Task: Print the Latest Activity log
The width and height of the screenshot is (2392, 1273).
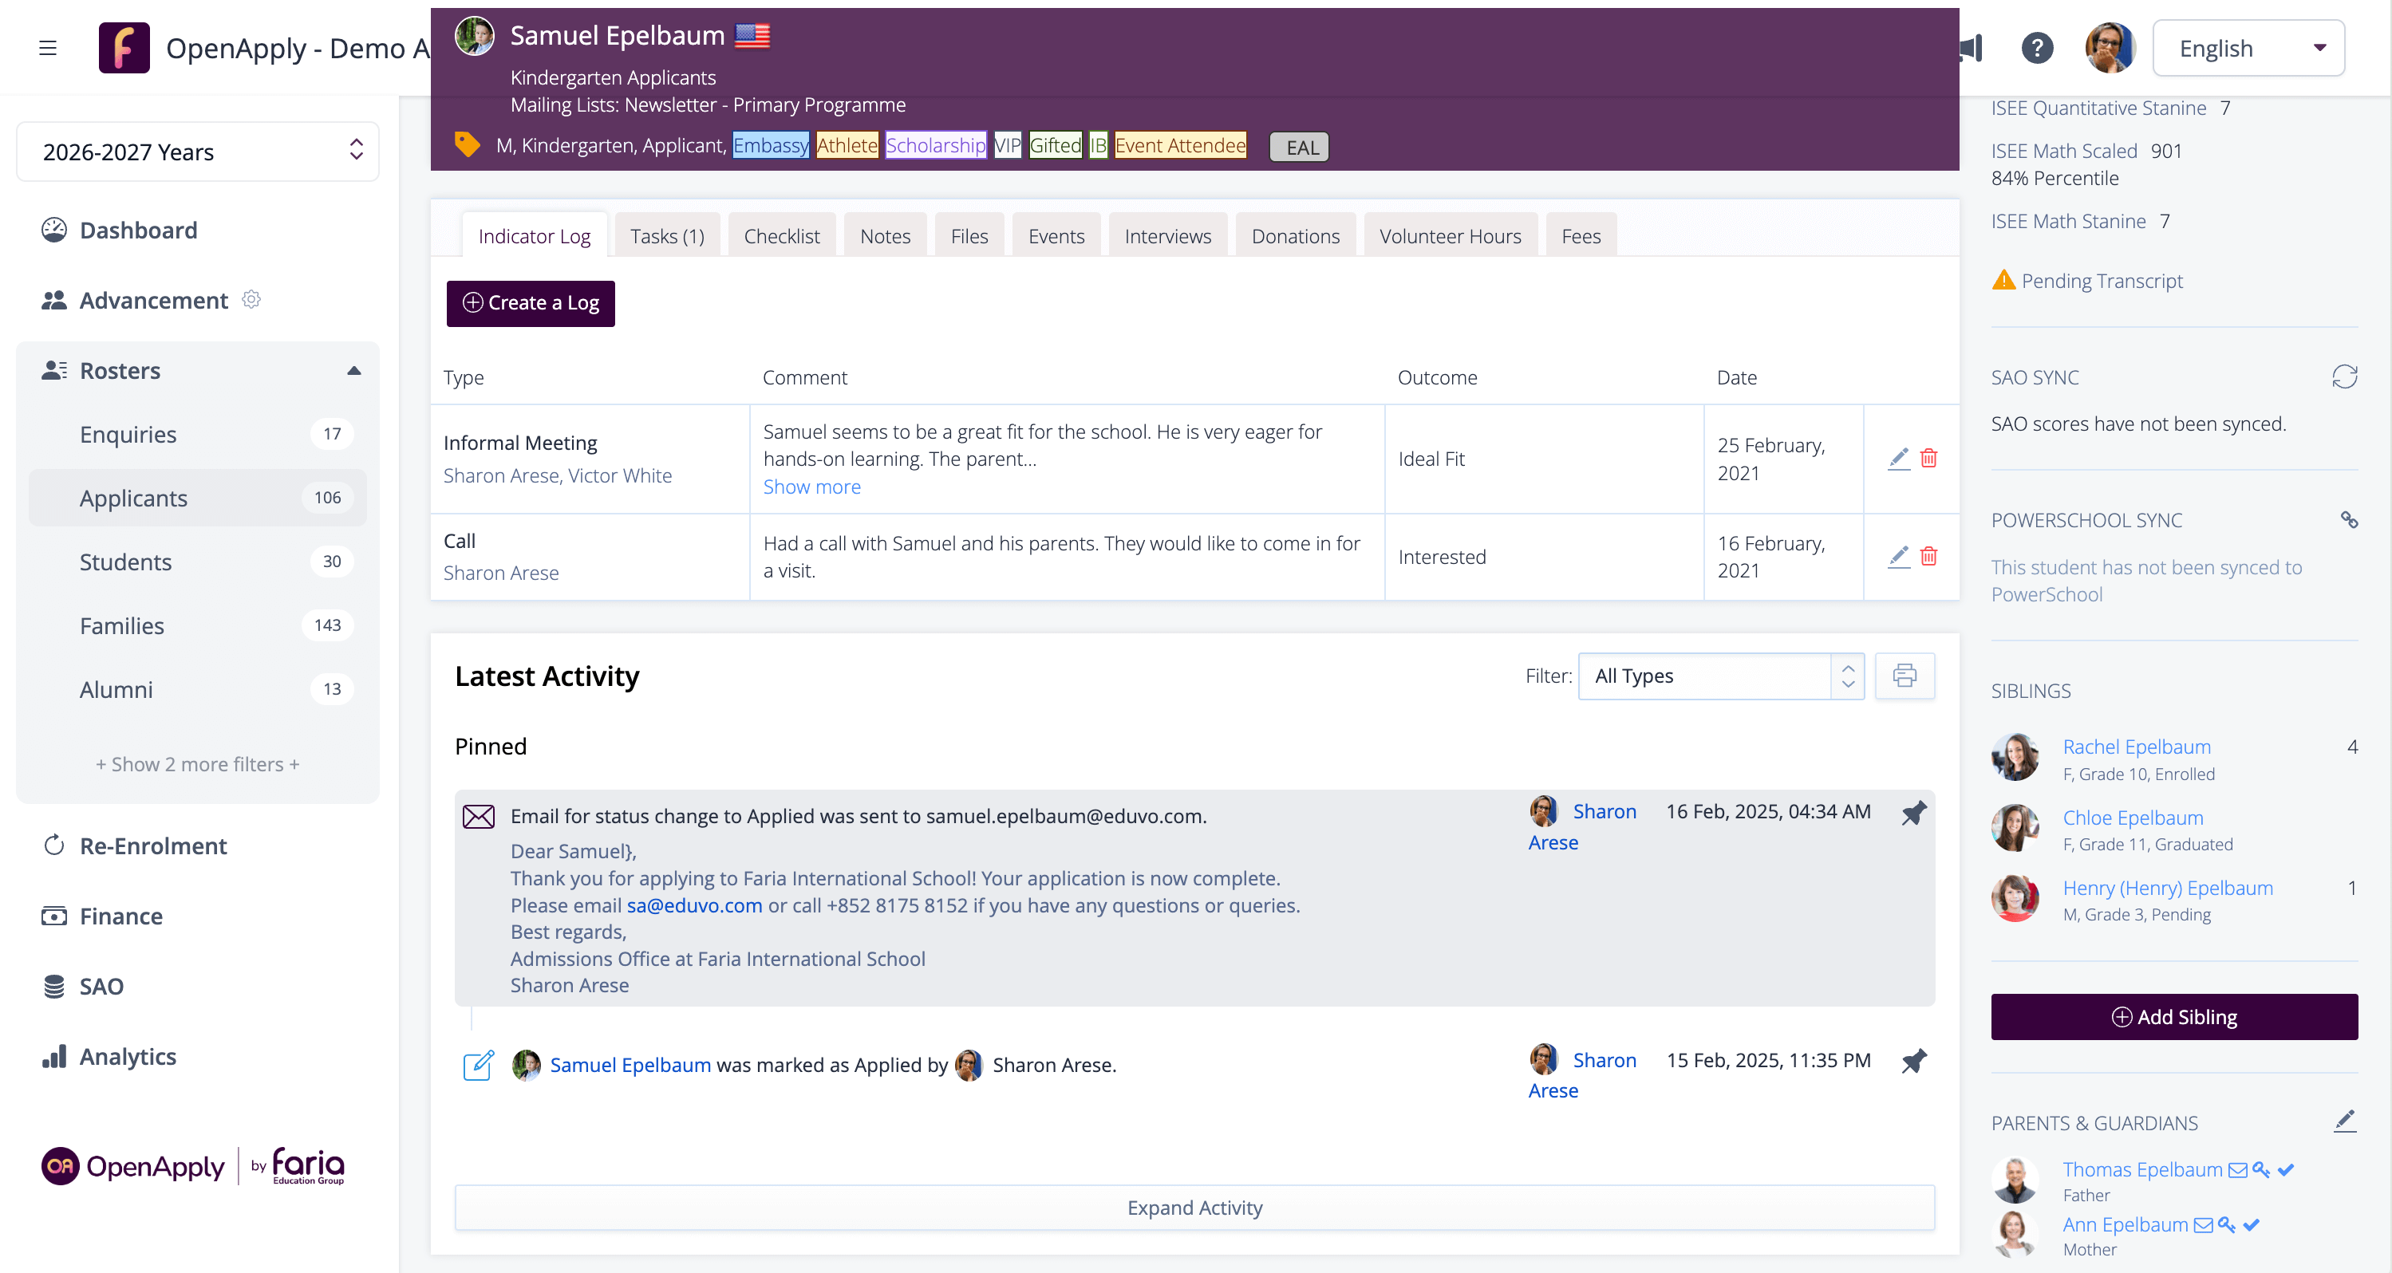Action: coord(1904,675)
